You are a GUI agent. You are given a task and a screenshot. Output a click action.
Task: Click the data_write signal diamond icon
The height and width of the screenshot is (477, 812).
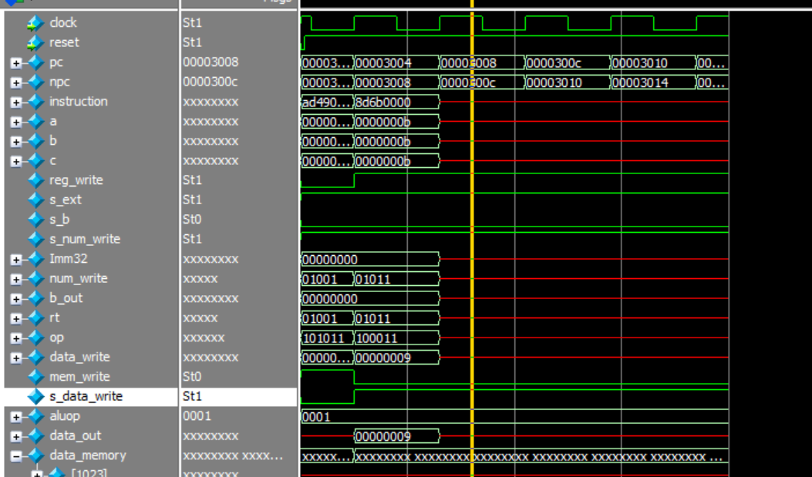35,358
